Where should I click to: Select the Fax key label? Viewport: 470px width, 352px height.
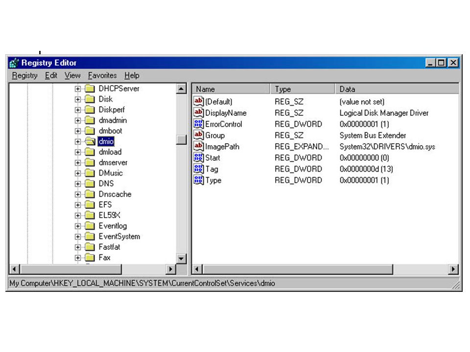click(x=105, y=258)
